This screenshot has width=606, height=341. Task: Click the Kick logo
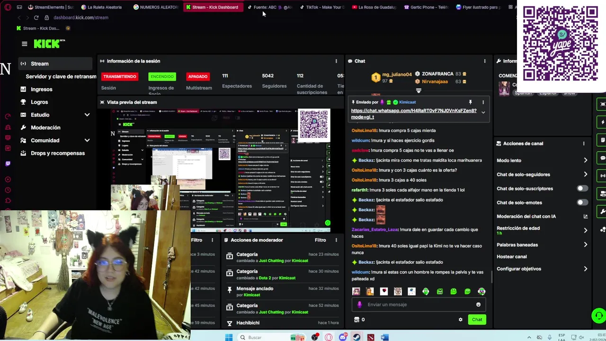click(49, 44)
